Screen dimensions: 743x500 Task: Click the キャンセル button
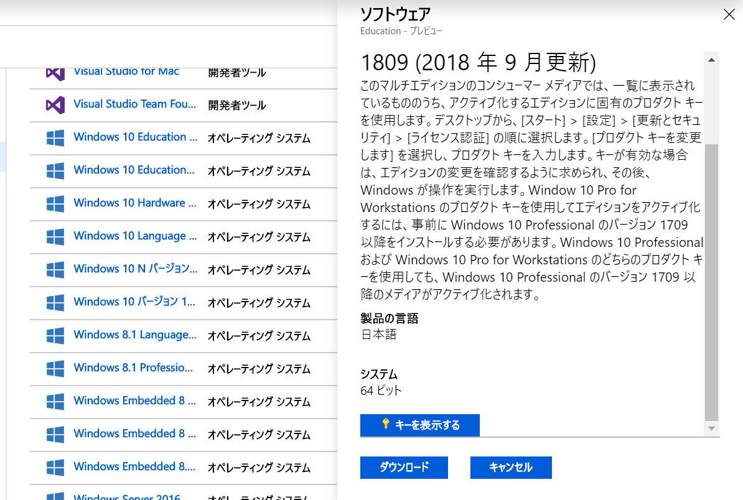(x=511, y=468)
